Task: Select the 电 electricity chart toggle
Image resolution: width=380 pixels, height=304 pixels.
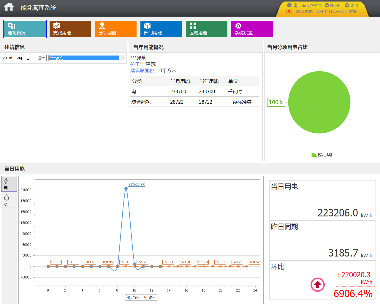Action: [x=9, y=184]
